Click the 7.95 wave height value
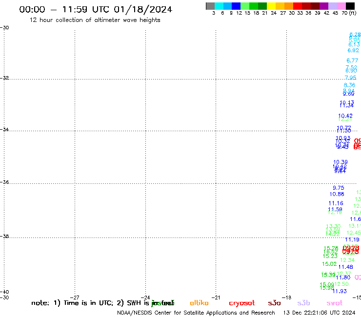 click(350, 78)
